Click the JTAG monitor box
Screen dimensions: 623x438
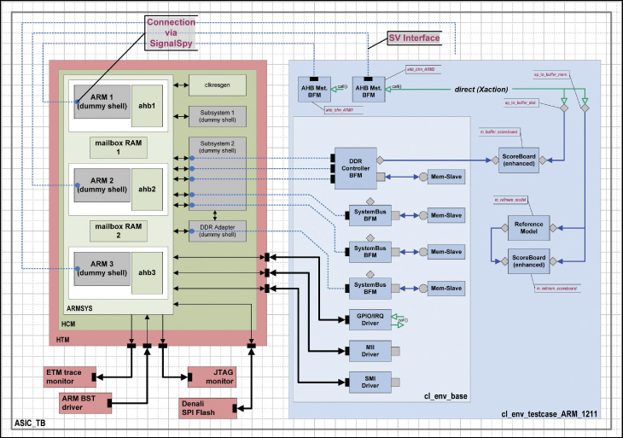tap(213, 377)
